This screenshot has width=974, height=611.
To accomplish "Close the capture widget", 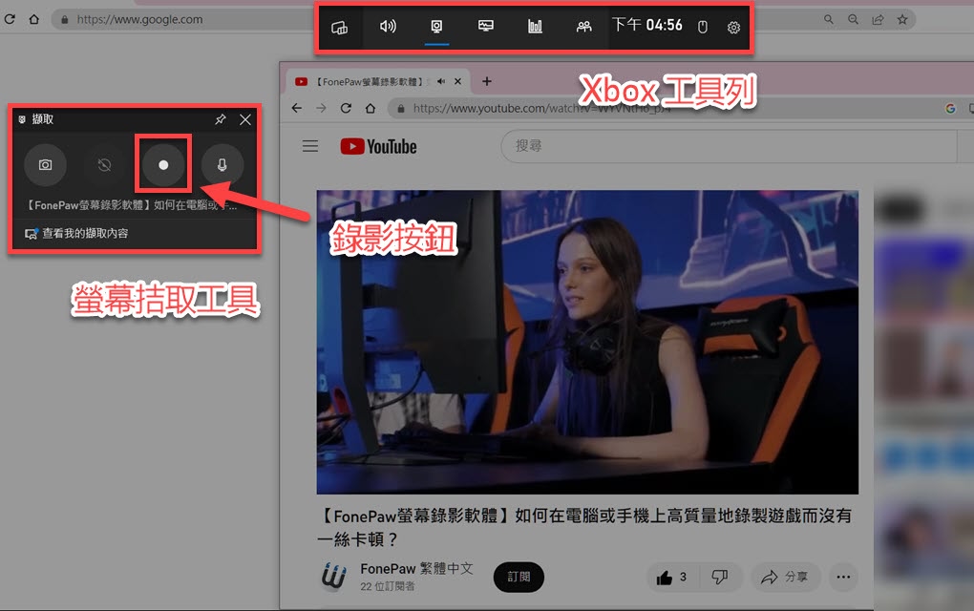I will point(245,119).
